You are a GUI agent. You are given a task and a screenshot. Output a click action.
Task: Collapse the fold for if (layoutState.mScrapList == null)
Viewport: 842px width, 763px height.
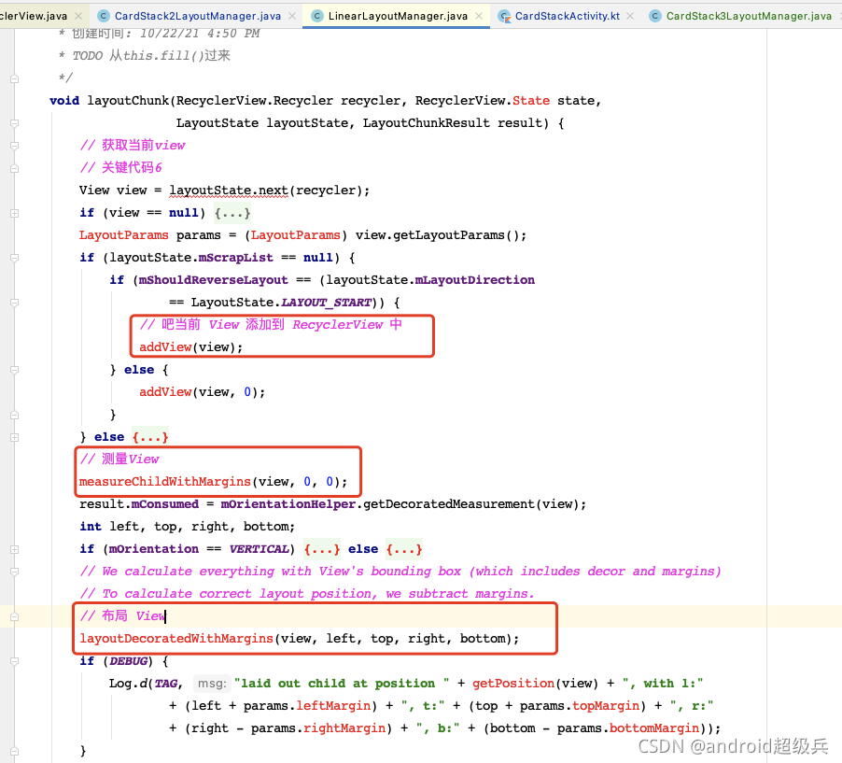[15, 258]
